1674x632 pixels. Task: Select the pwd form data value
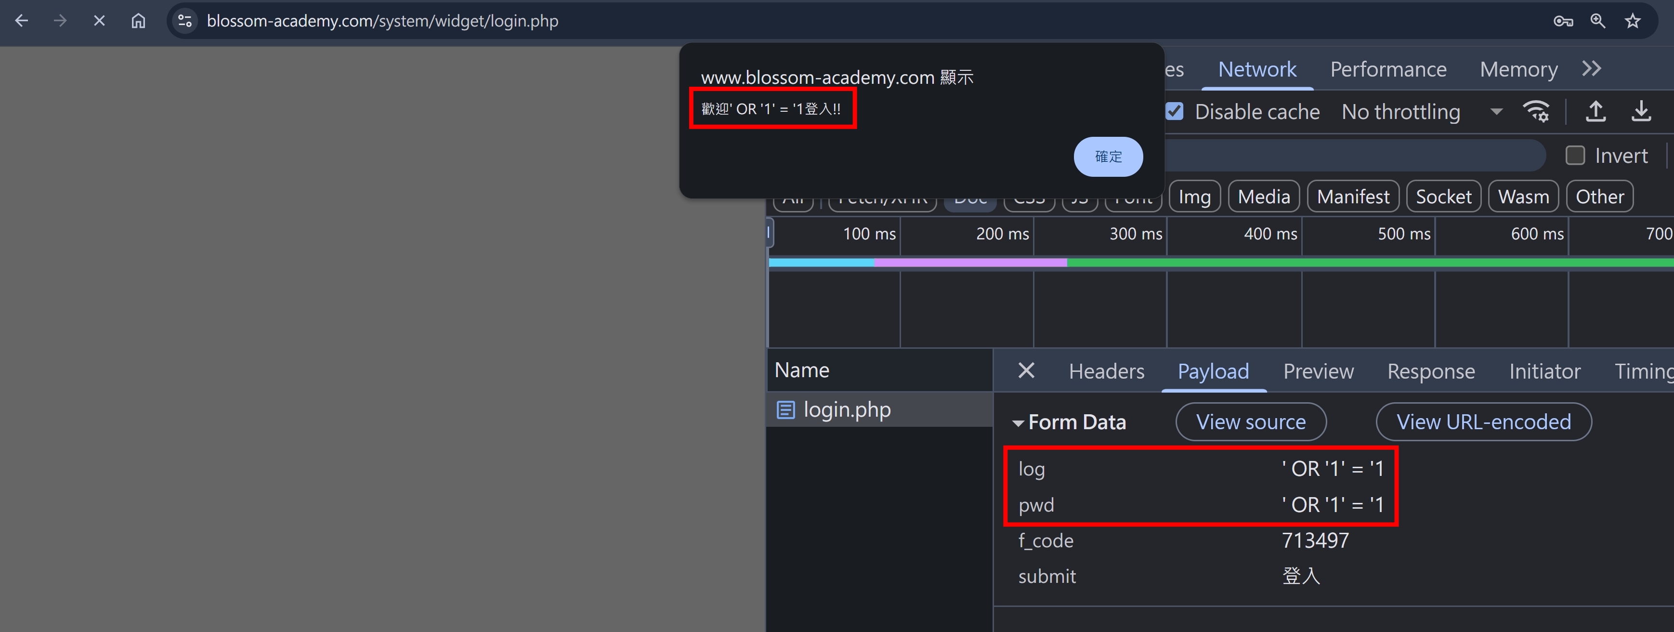click(1332, 504)
